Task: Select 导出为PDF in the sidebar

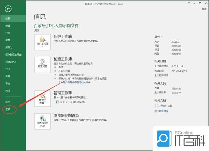Action: pos(11,62)
